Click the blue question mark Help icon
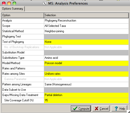 (116, 108)
